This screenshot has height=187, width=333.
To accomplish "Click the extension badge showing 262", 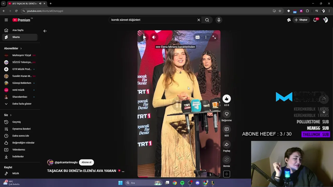I will tap(295, 11).
